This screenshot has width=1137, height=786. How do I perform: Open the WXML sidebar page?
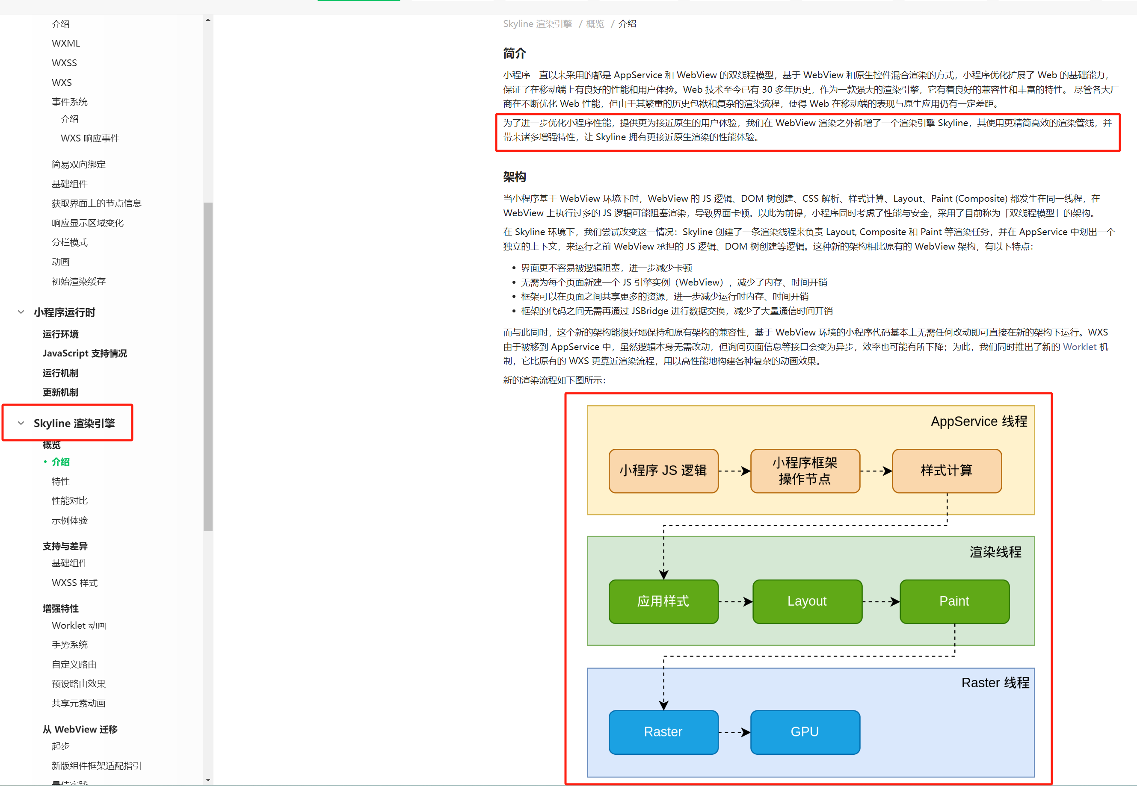(x=65, y=43)
